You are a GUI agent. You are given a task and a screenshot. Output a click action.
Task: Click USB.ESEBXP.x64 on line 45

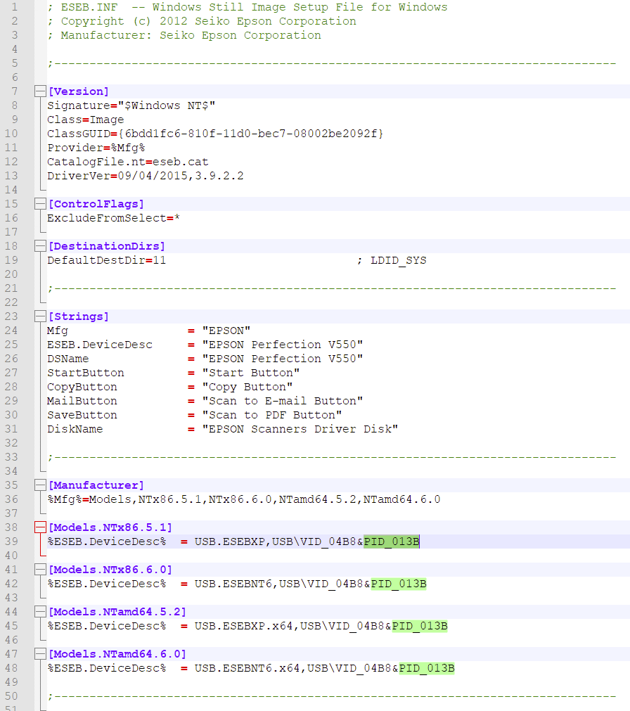point(243,625)
